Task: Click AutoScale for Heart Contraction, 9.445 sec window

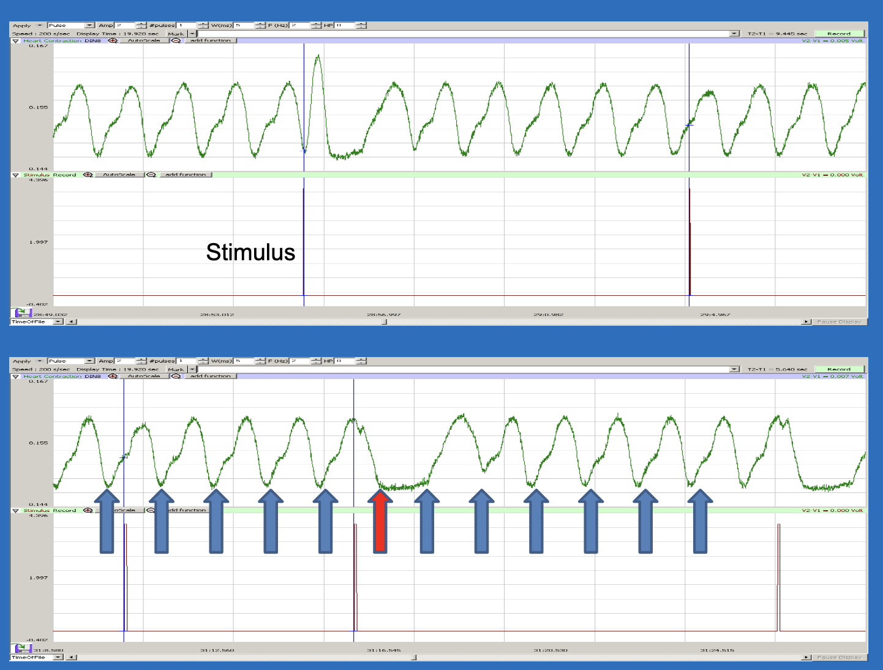Action: [144, 40]
